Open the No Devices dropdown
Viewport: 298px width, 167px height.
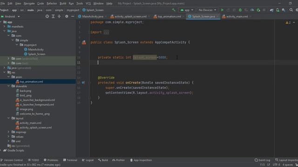(207, 10)
